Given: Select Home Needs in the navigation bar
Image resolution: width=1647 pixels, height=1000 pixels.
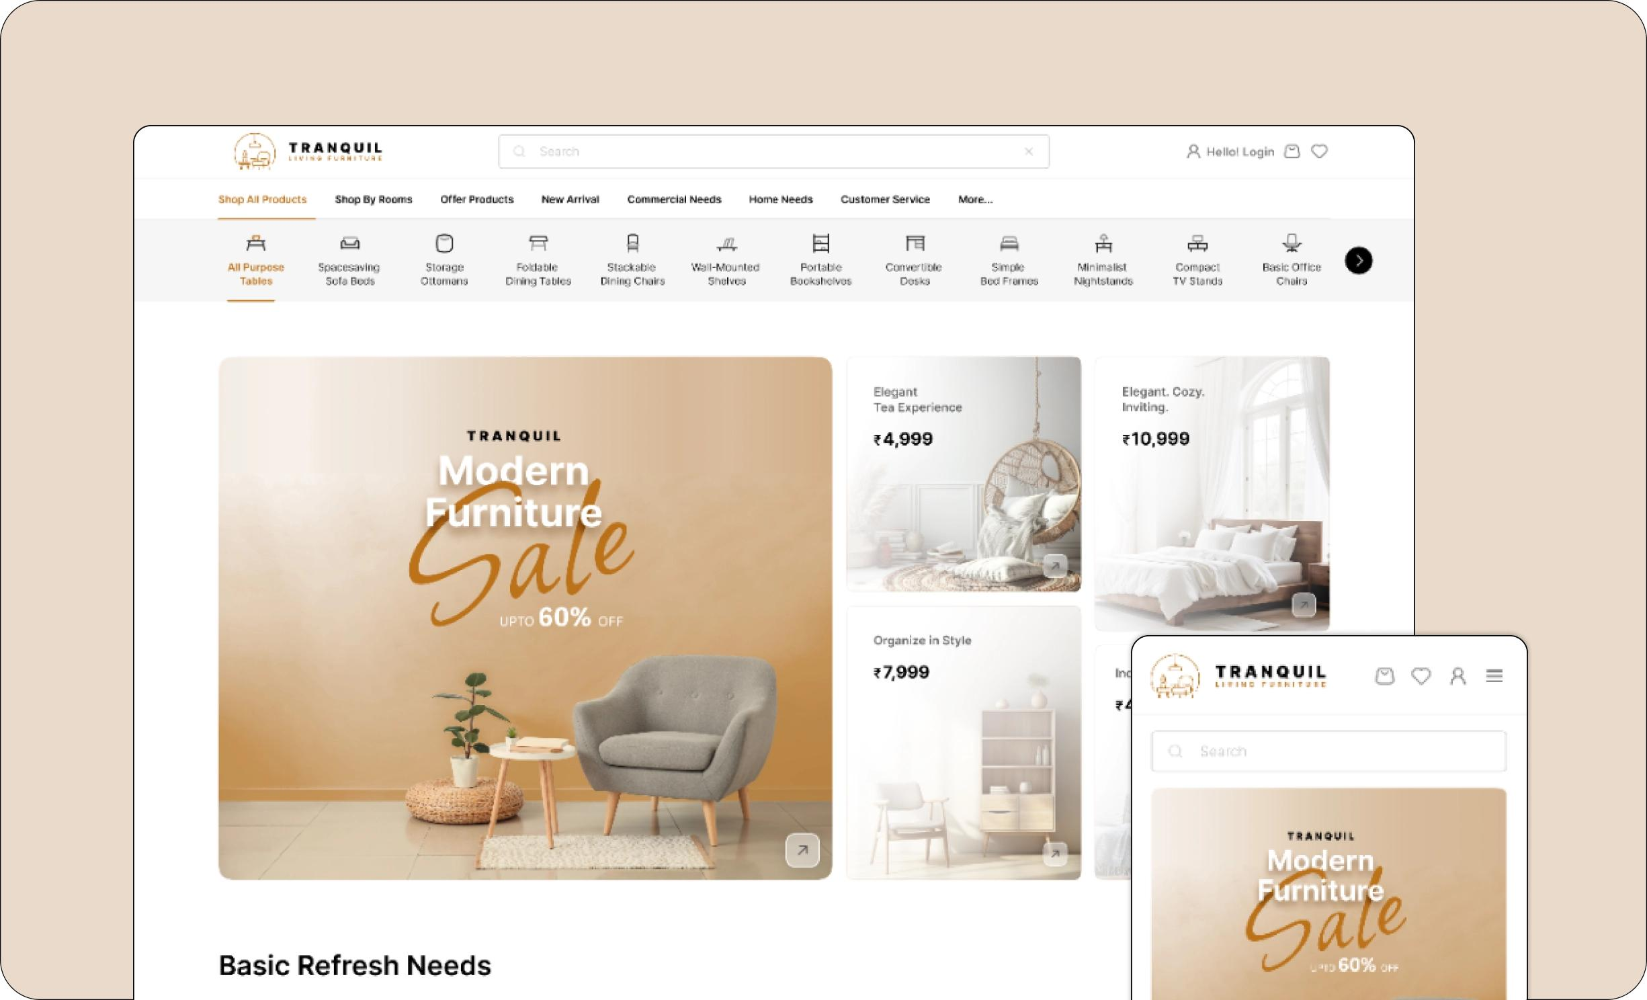Looking at the screenshot, I should click(x=781, y=199).
